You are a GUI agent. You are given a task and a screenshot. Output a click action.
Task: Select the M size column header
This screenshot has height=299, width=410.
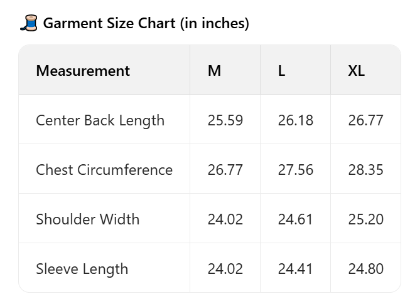[x=215, y=71]
